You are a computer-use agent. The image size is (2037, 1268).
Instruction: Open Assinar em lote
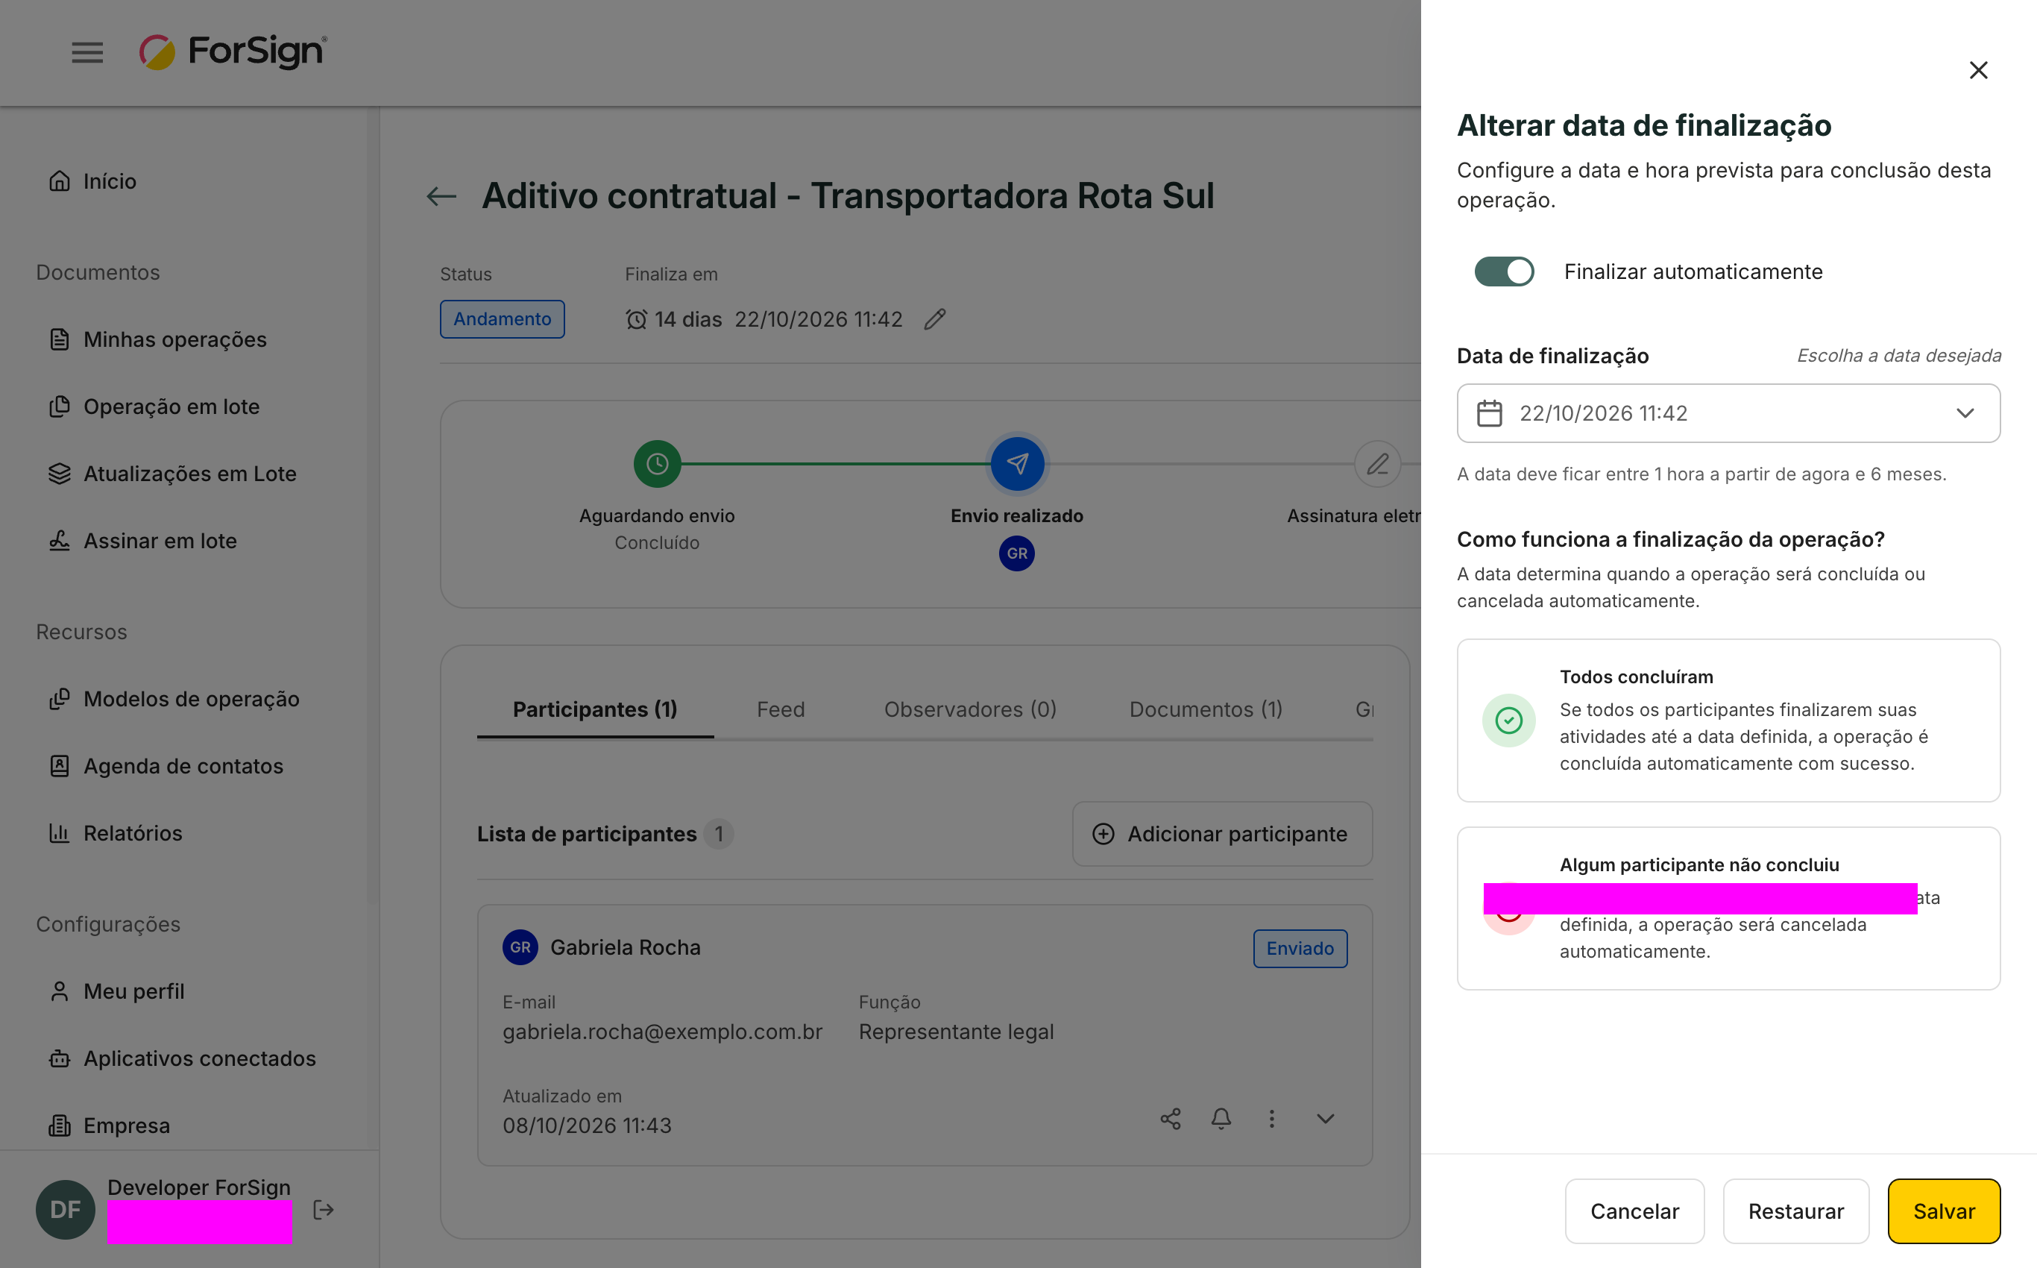coord(142,541)
